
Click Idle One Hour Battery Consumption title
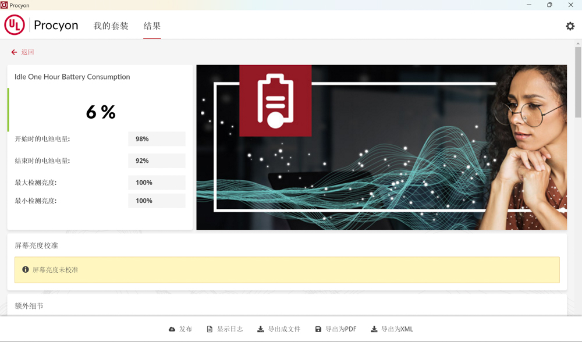coord(72,77)
